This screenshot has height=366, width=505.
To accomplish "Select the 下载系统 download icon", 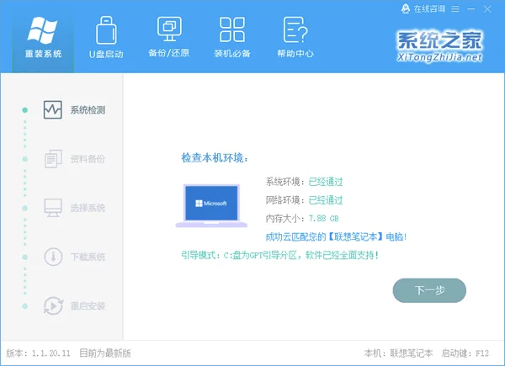I will (x=53, y=257).
